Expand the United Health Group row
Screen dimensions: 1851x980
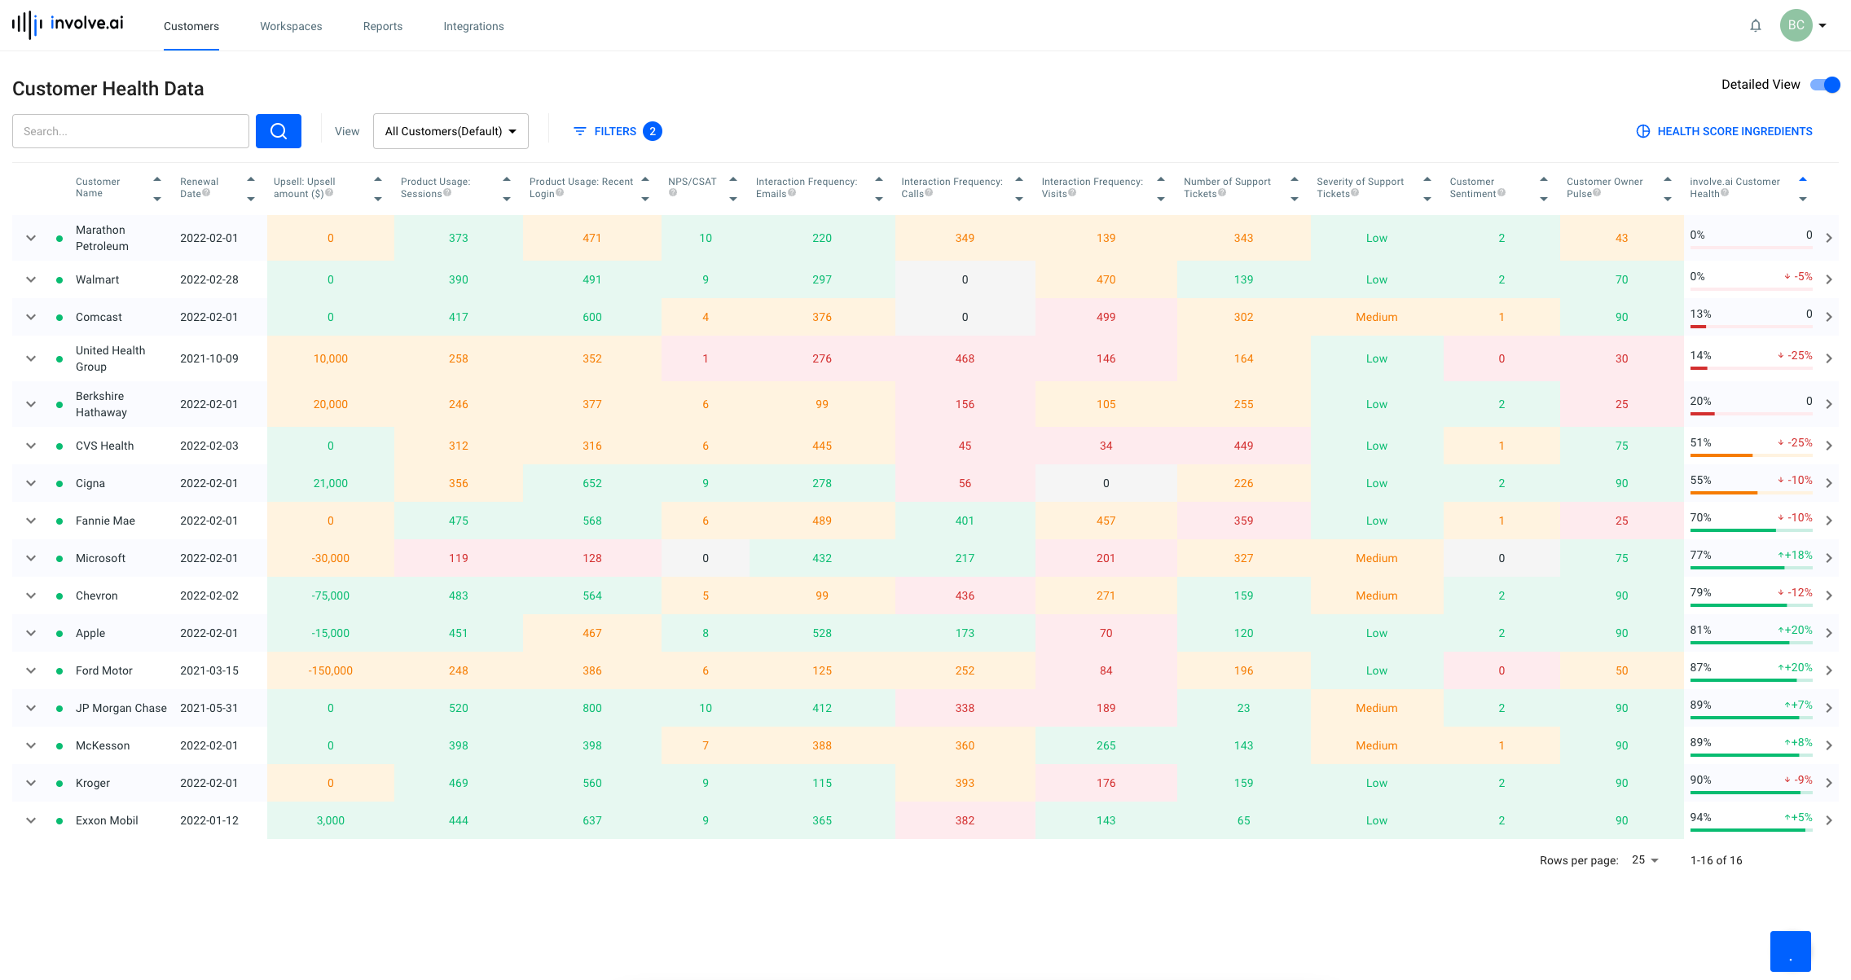31,358
